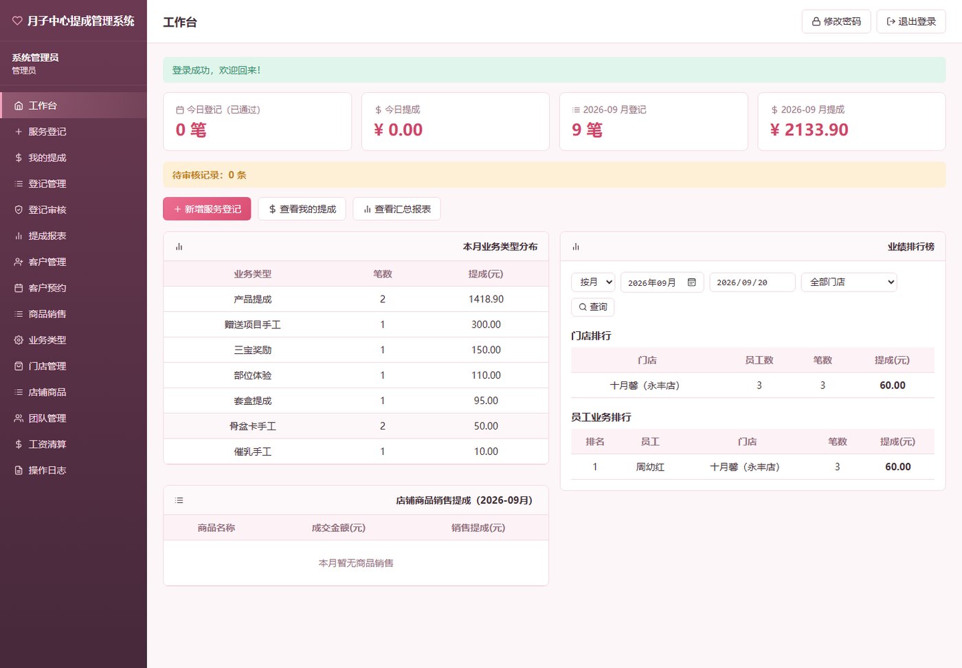The width and height of the screenshot is (962, 668).
Task: Open the 全部门店 store dropdown
Action: click(849, 282)
